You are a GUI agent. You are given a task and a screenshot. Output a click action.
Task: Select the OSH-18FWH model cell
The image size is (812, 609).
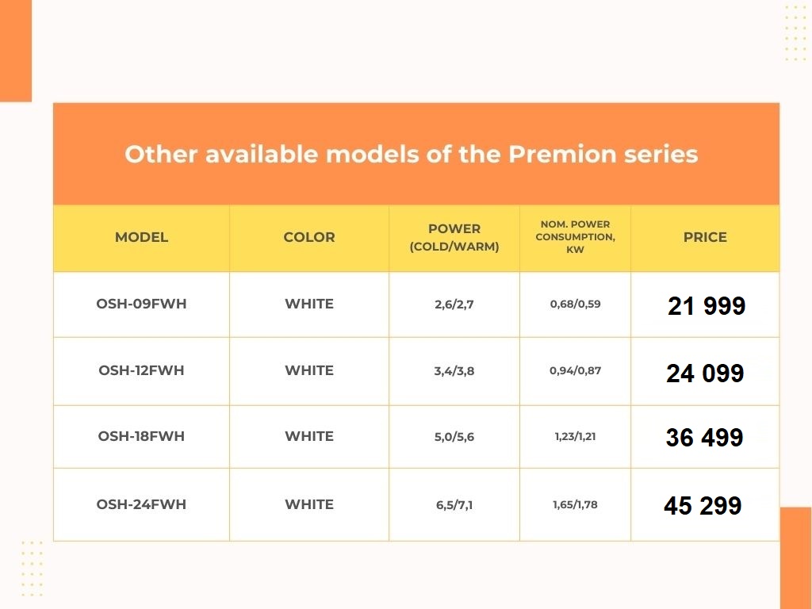point(141,436)
